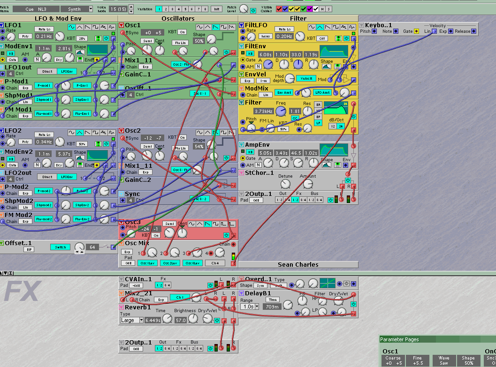Viewport: 496px width, 367px height.
Task: Toggle the Patch Level mute power button
Action: click(x=253, y=9)
